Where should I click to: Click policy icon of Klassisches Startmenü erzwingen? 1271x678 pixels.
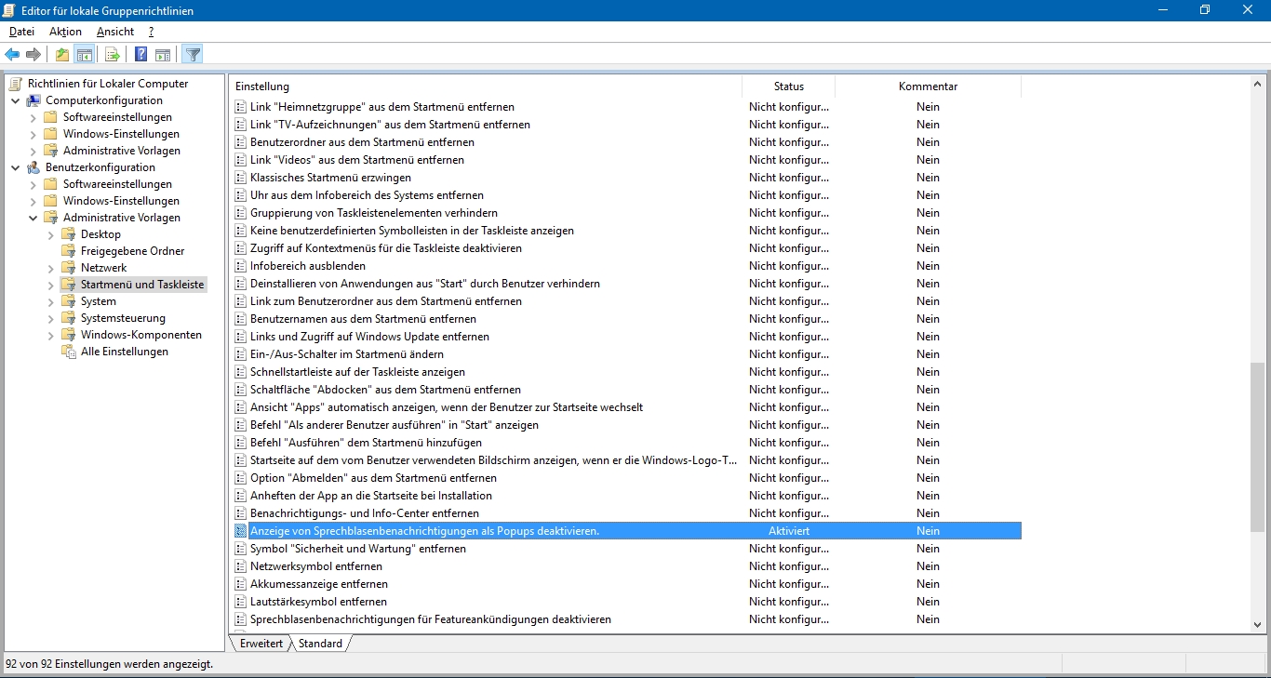241,178
